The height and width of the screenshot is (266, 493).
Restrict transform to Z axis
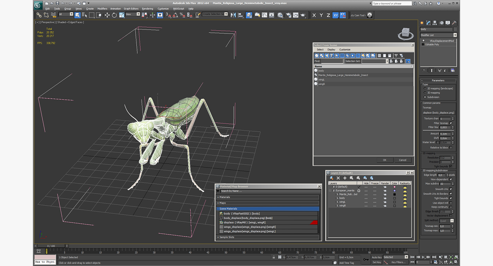click(328, 15)
